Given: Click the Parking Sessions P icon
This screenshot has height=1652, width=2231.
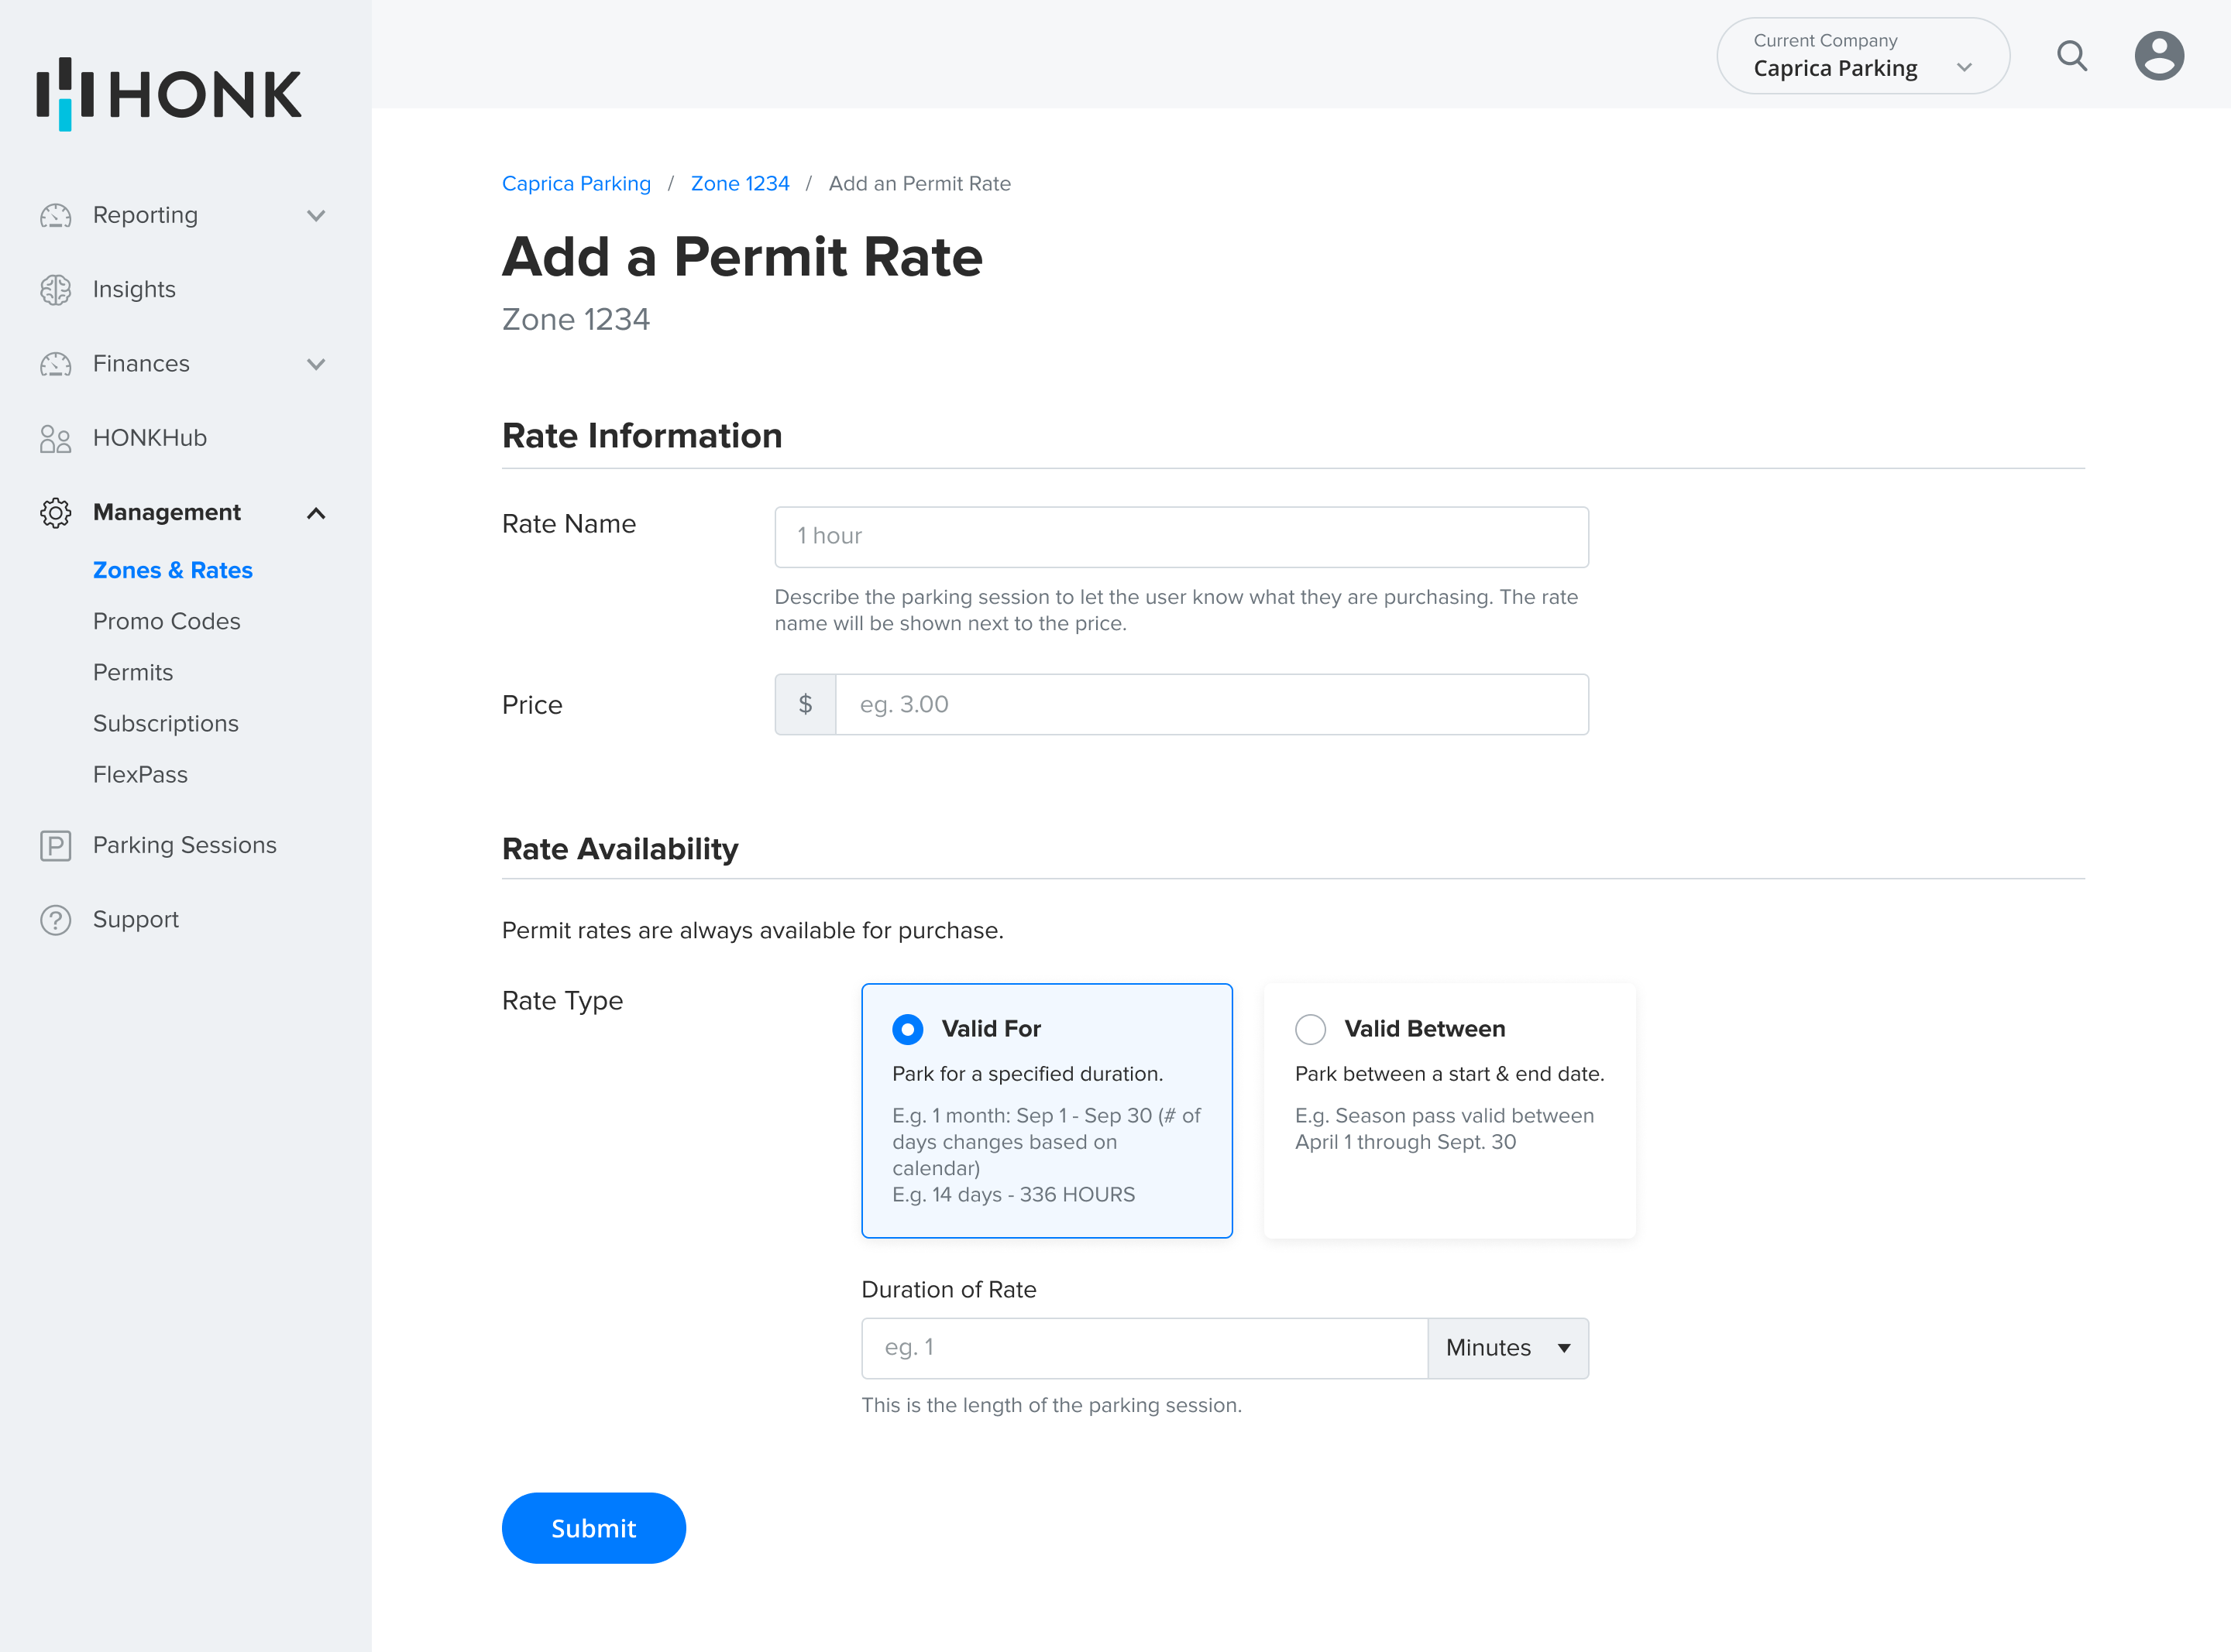Looking at the screenshot, I should click(56, 846).
